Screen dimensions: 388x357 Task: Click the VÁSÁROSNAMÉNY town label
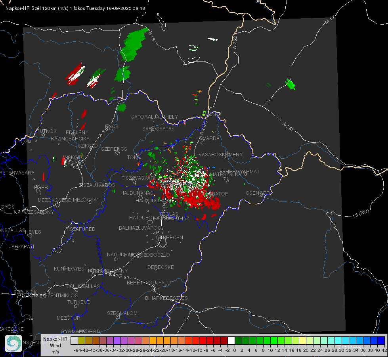point(221,154)
